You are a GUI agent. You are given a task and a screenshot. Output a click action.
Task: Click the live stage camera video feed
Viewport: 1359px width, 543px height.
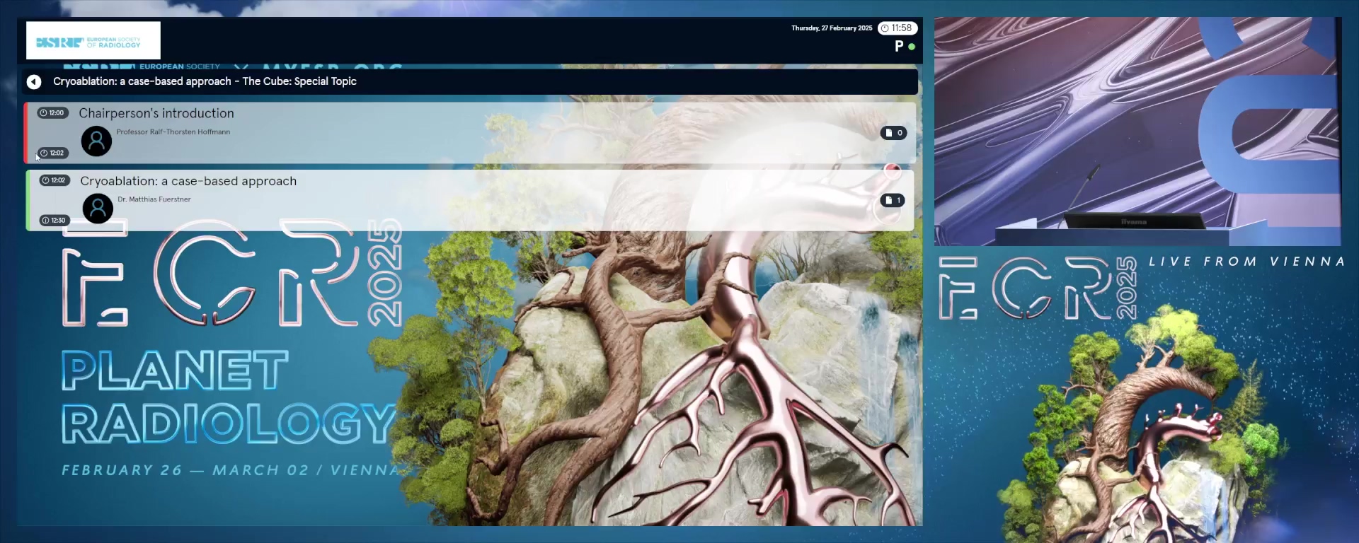pos(1137,132)
